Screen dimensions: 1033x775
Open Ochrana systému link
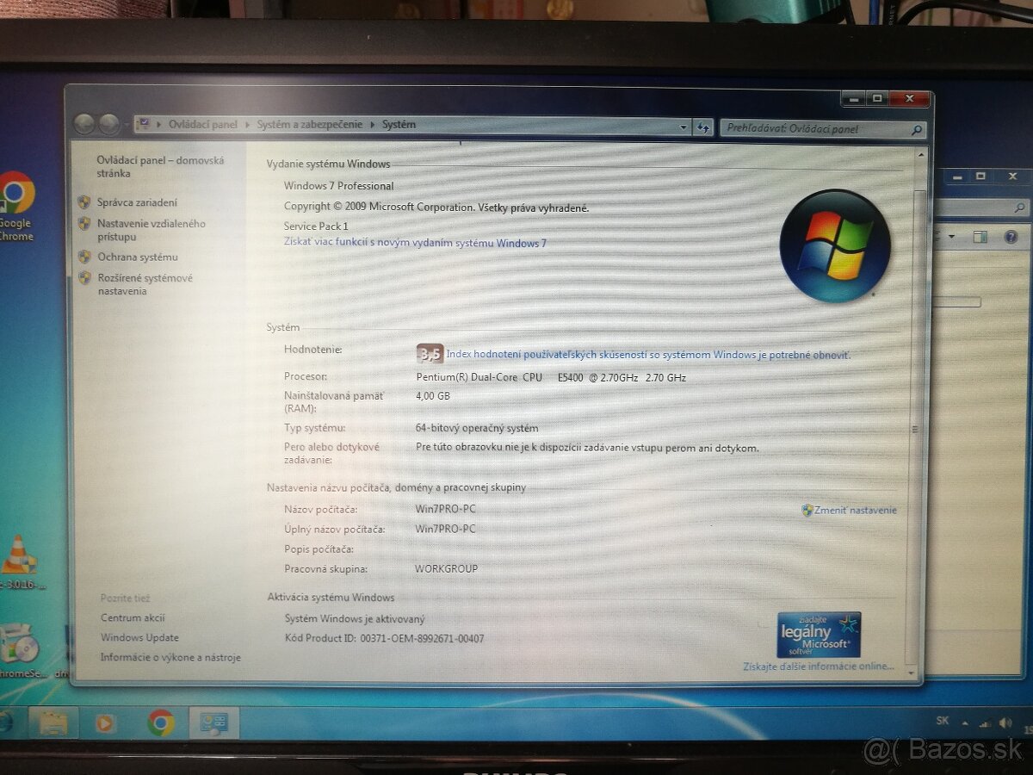(137, 257)
